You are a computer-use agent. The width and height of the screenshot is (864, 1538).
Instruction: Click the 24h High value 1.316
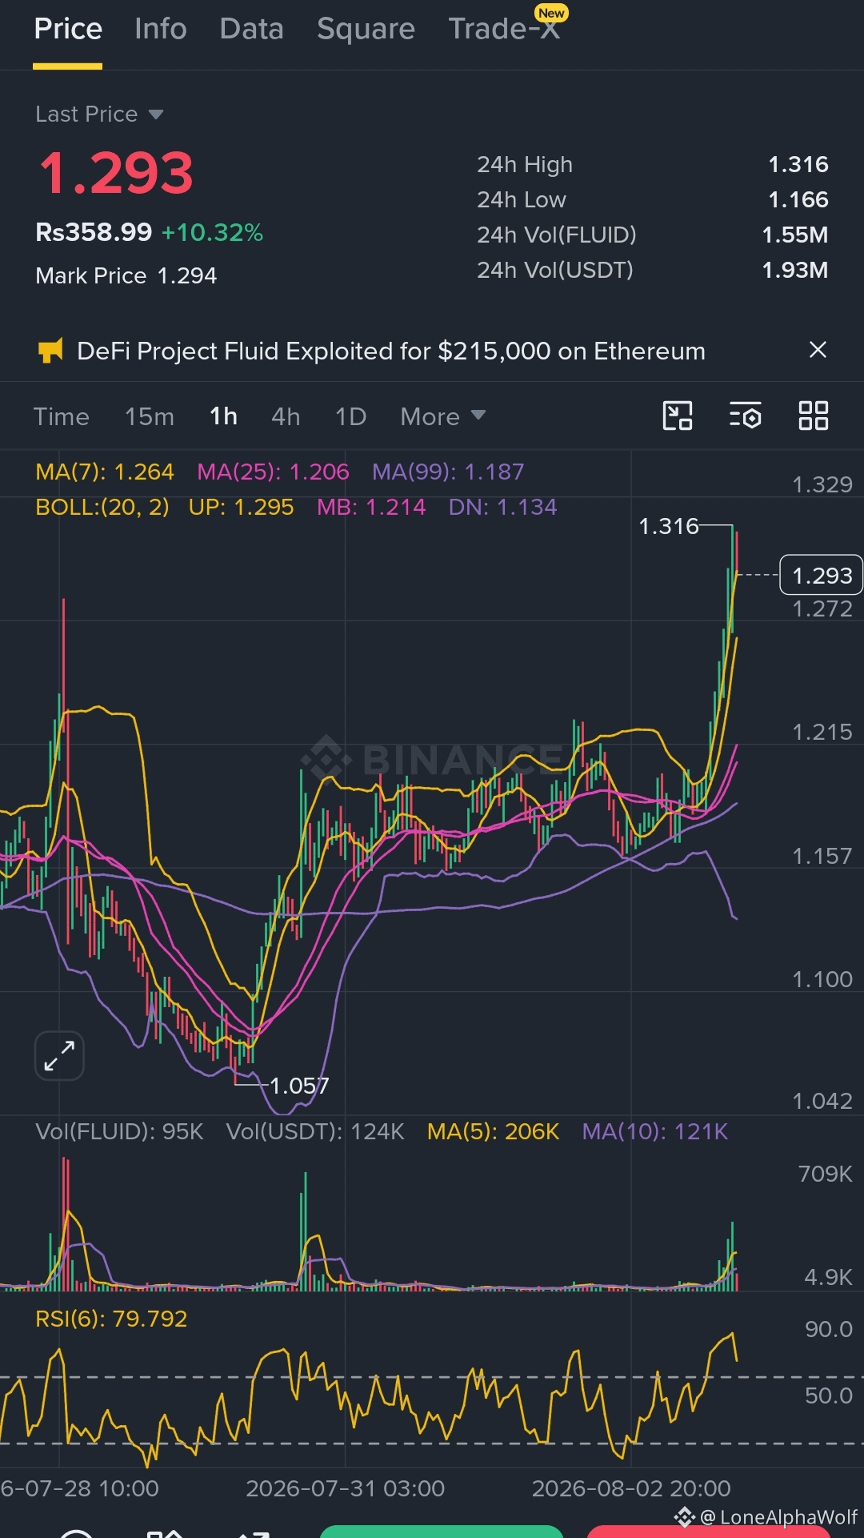798,165
